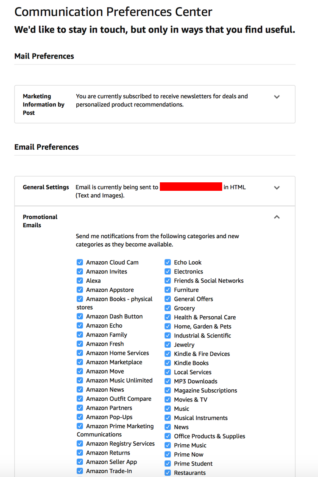Uncheck the Kindle & Fire Devices checkbox
The height and width of the screenshot is (477, 318).
tap(167, 354)
